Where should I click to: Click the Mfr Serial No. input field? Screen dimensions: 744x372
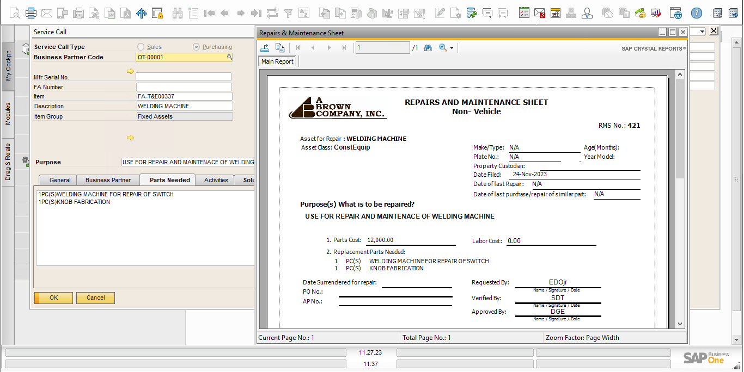(x=184, y=77)
